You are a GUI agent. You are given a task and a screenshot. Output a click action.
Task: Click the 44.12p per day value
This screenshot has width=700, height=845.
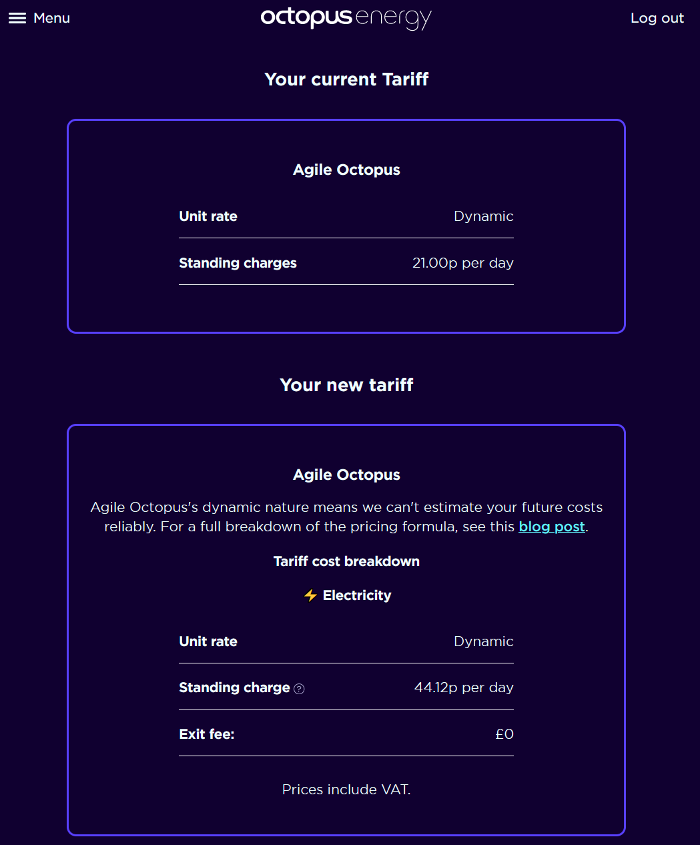pos(464,687)
